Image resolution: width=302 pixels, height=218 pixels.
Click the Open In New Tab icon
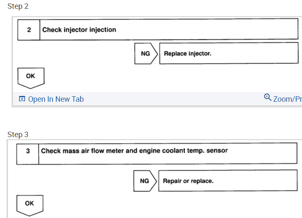coord(22,99)
